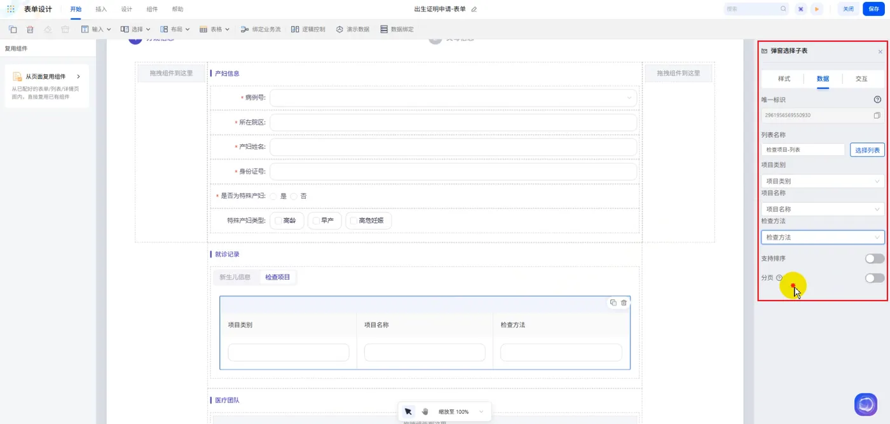Open the 病例号 dropdown field

(453, 98)
